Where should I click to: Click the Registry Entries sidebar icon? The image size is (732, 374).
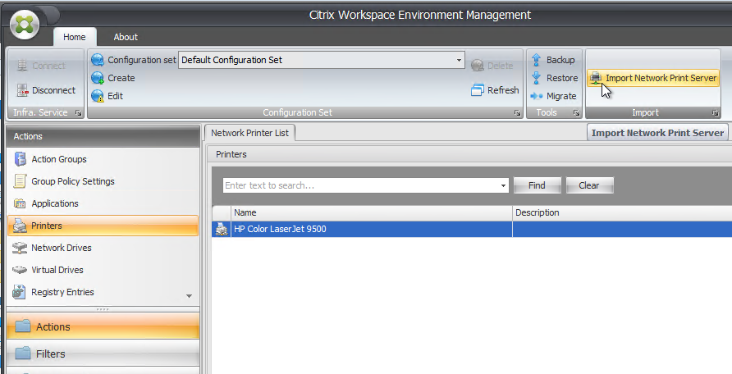[19, 292]
